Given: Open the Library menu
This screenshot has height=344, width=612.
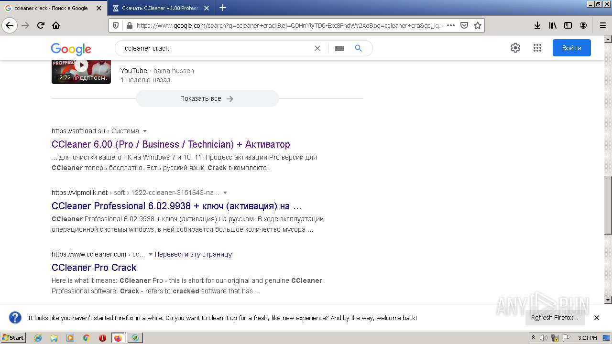Looking at the screenshot, I should (553, 25).
